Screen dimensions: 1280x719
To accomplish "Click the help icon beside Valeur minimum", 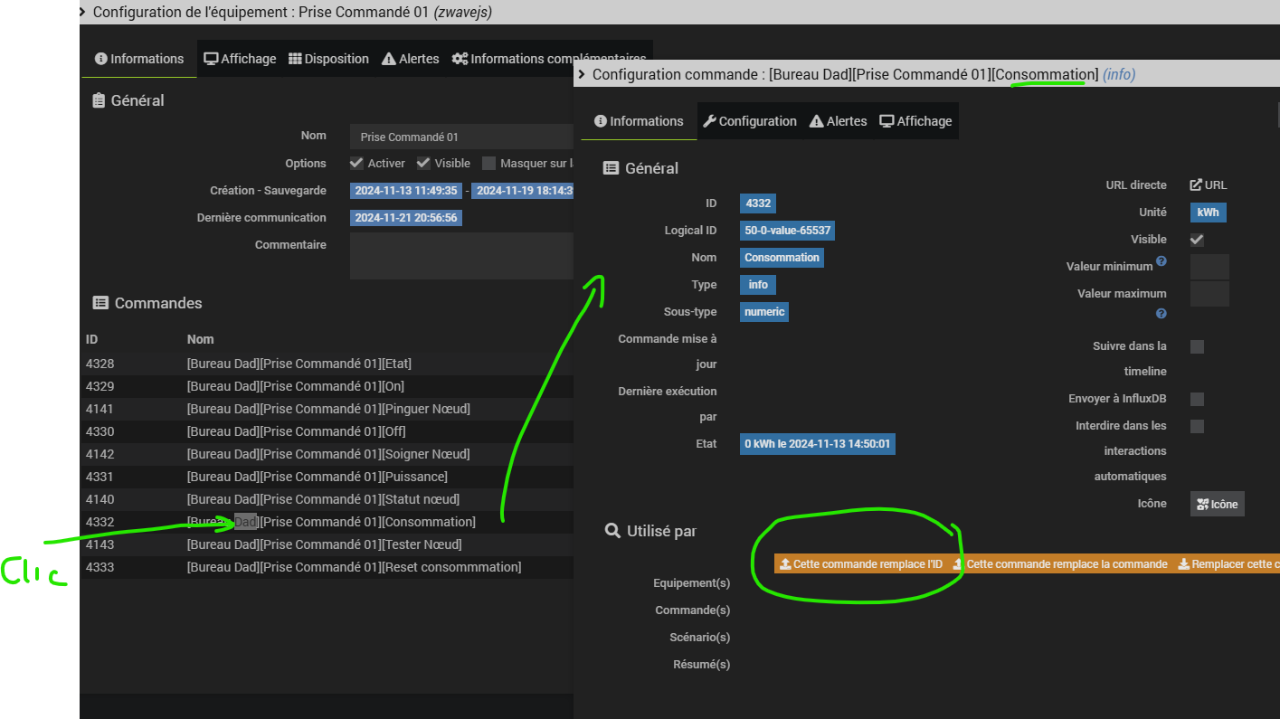I will click(x=1161, y=261).
